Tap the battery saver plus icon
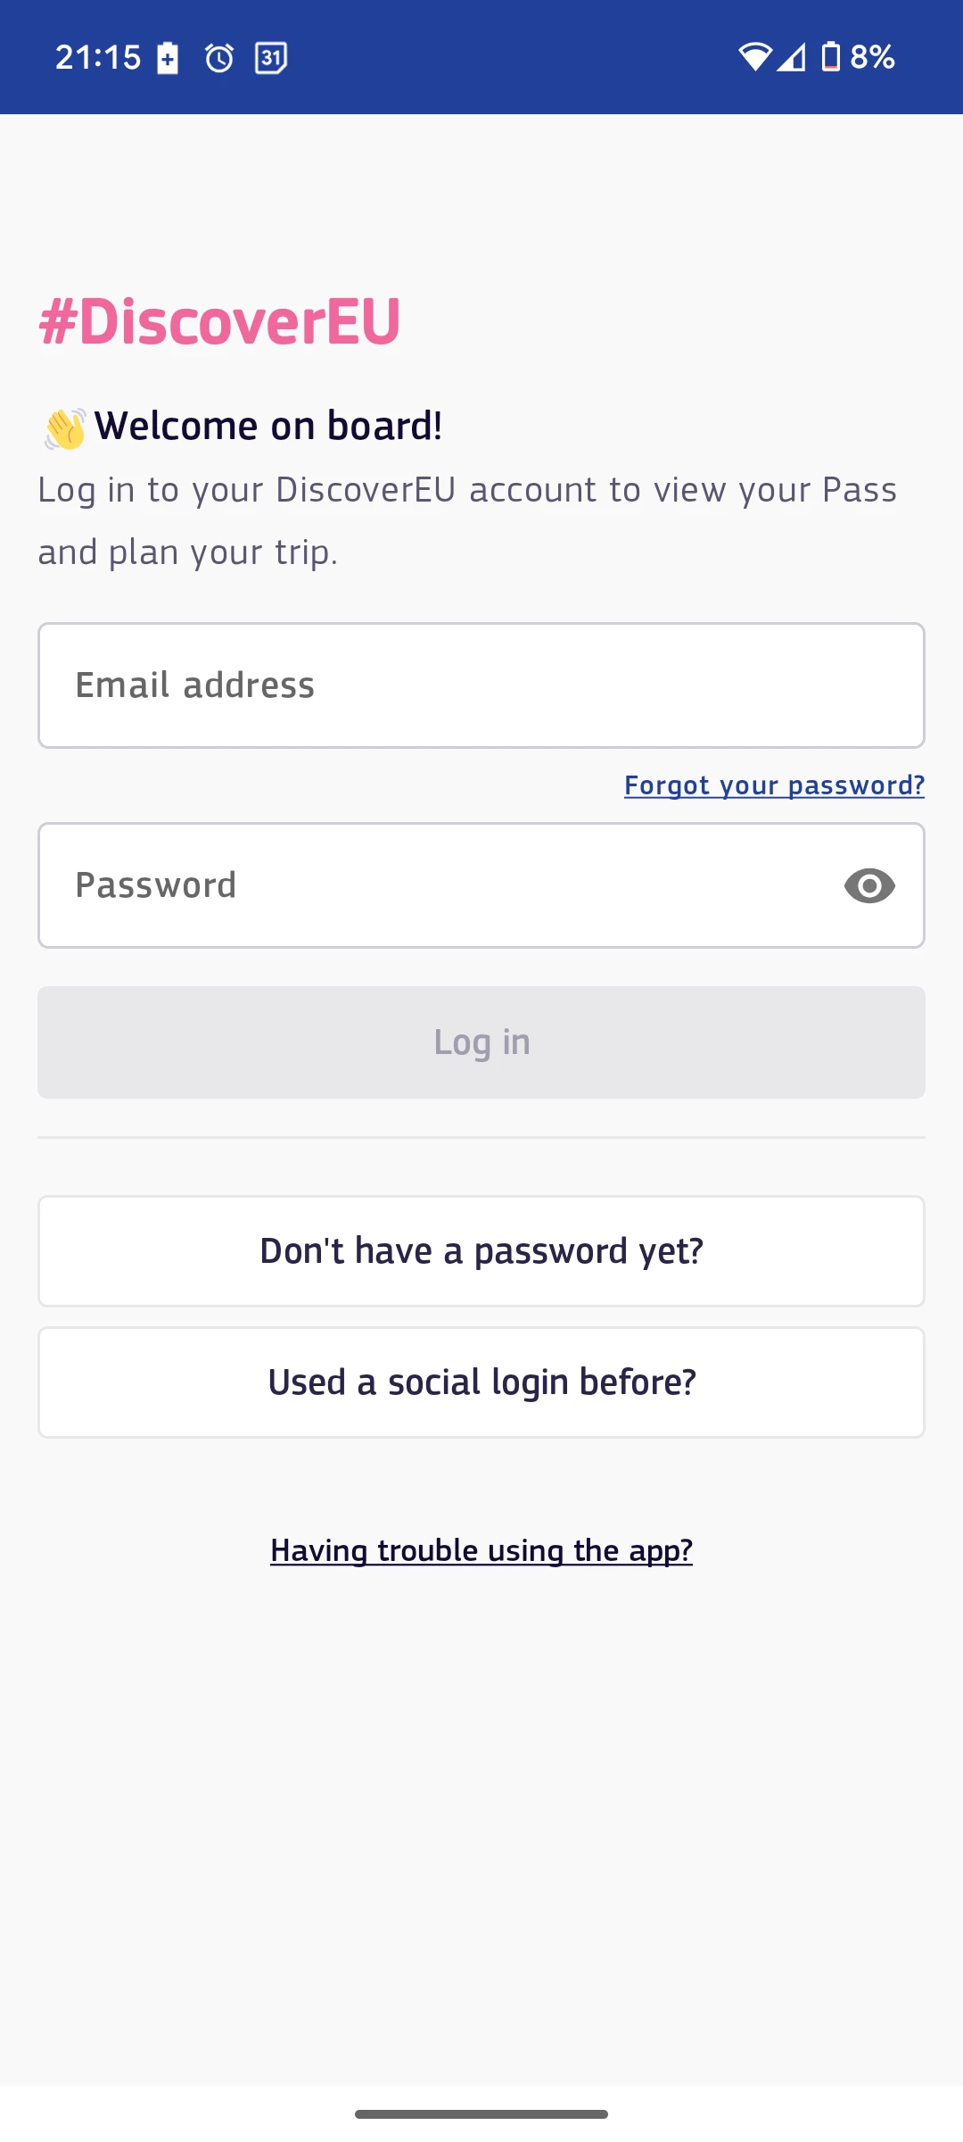 168,58
